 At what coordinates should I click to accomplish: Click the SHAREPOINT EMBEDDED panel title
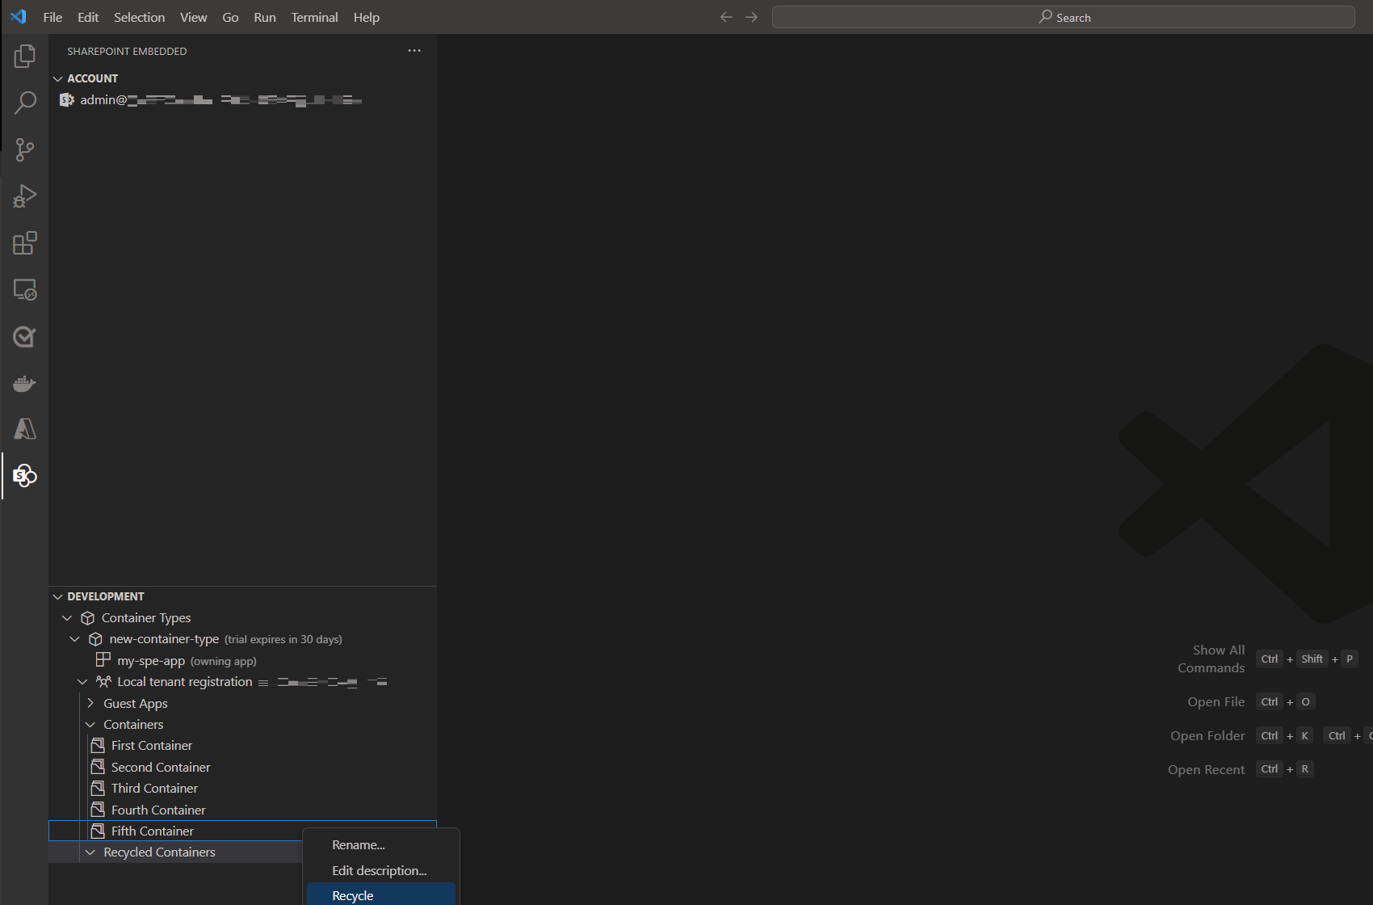tap(127, 51)
